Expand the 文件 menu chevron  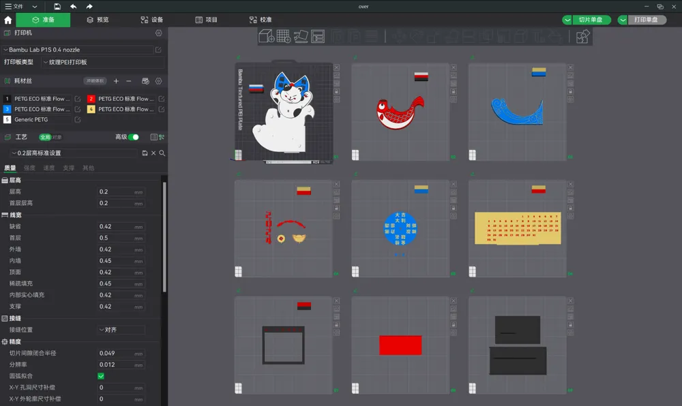pos(35,7)
